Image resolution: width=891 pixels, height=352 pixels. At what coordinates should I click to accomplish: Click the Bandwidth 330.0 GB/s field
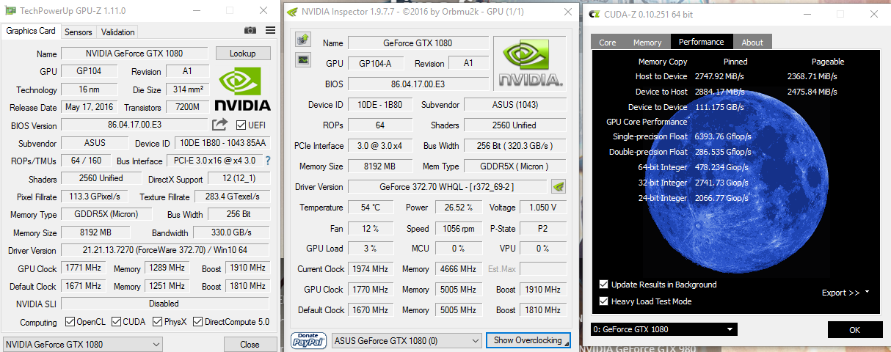pyautogui.click(x=230, y=232)
